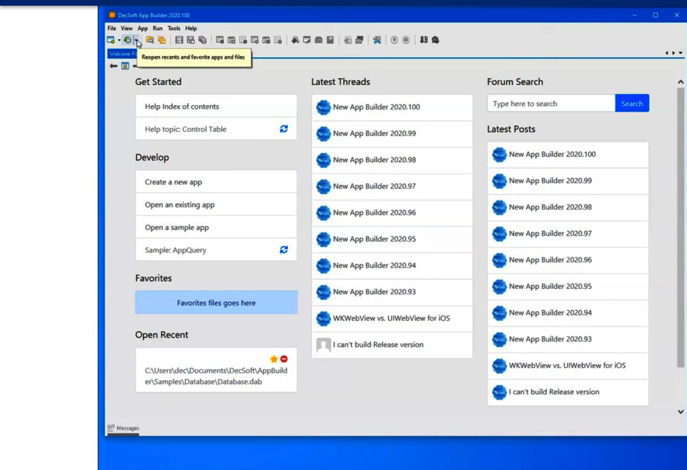687x470 pixels.
Task: Click the back arrow on Welcome page
Action: pyautogui.click(x=113, y=66)
